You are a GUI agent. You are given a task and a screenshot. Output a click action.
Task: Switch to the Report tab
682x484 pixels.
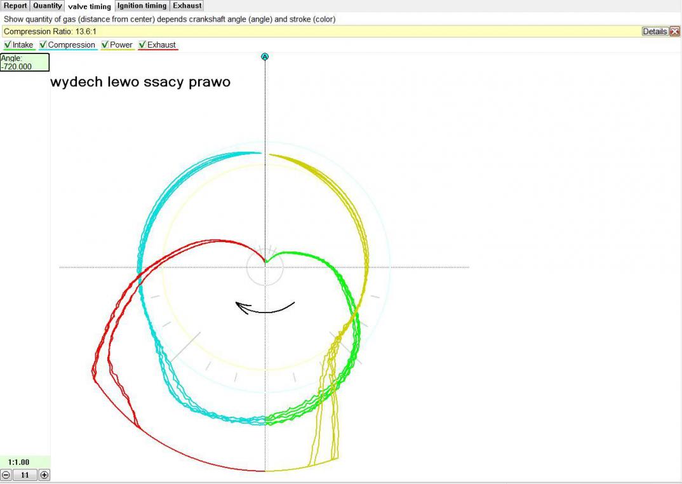(15, 6)
